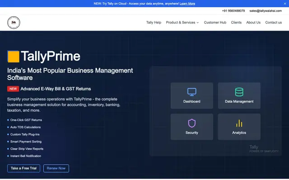Click the Custom Tally Plug-Ins bullet

tap(25, 135)
